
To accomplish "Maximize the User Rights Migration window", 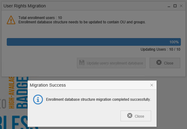I will click(175, 6).
